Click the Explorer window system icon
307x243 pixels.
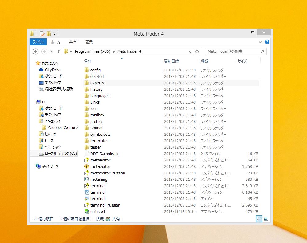pos(32,34)
